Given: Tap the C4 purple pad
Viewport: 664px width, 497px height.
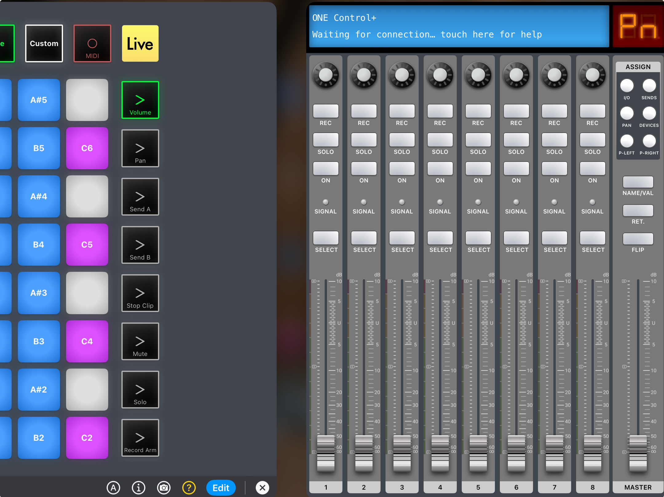Looking at the screenshot, I should [x=87, y=341].
